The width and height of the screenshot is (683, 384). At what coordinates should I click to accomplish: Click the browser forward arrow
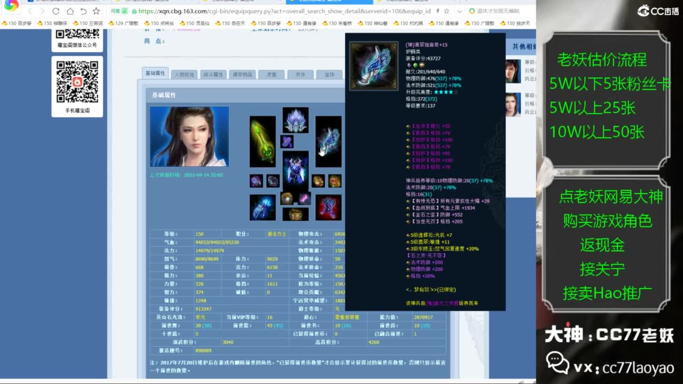point(43,11)
